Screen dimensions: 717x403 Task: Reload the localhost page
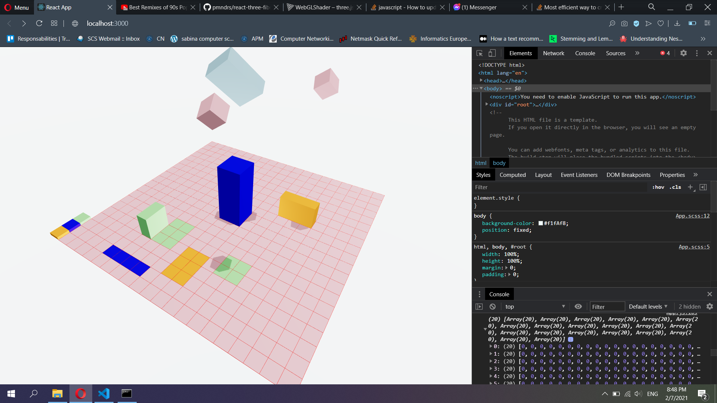(39, 24)
